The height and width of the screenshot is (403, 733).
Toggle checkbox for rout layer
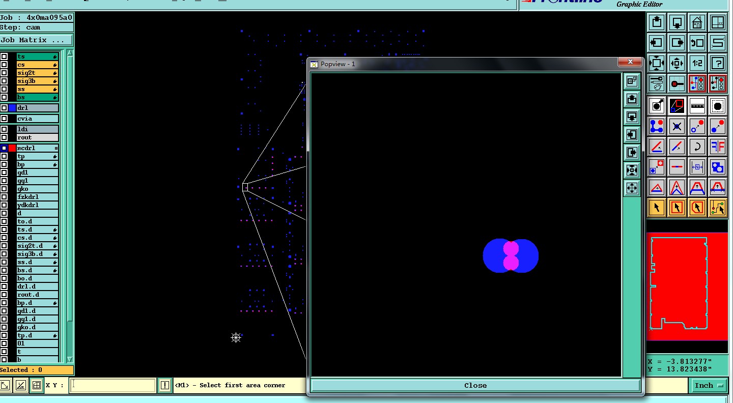(4, 137)
